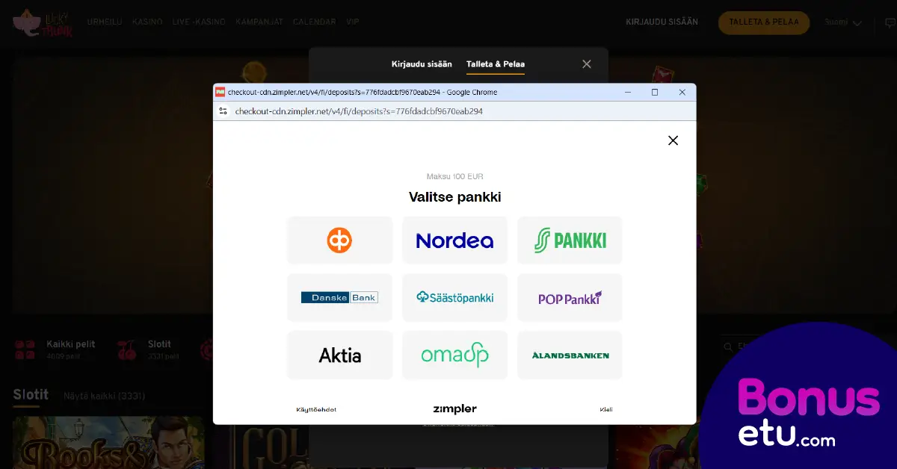
Task: View site information icon in address bar
Action: [222, 111]
